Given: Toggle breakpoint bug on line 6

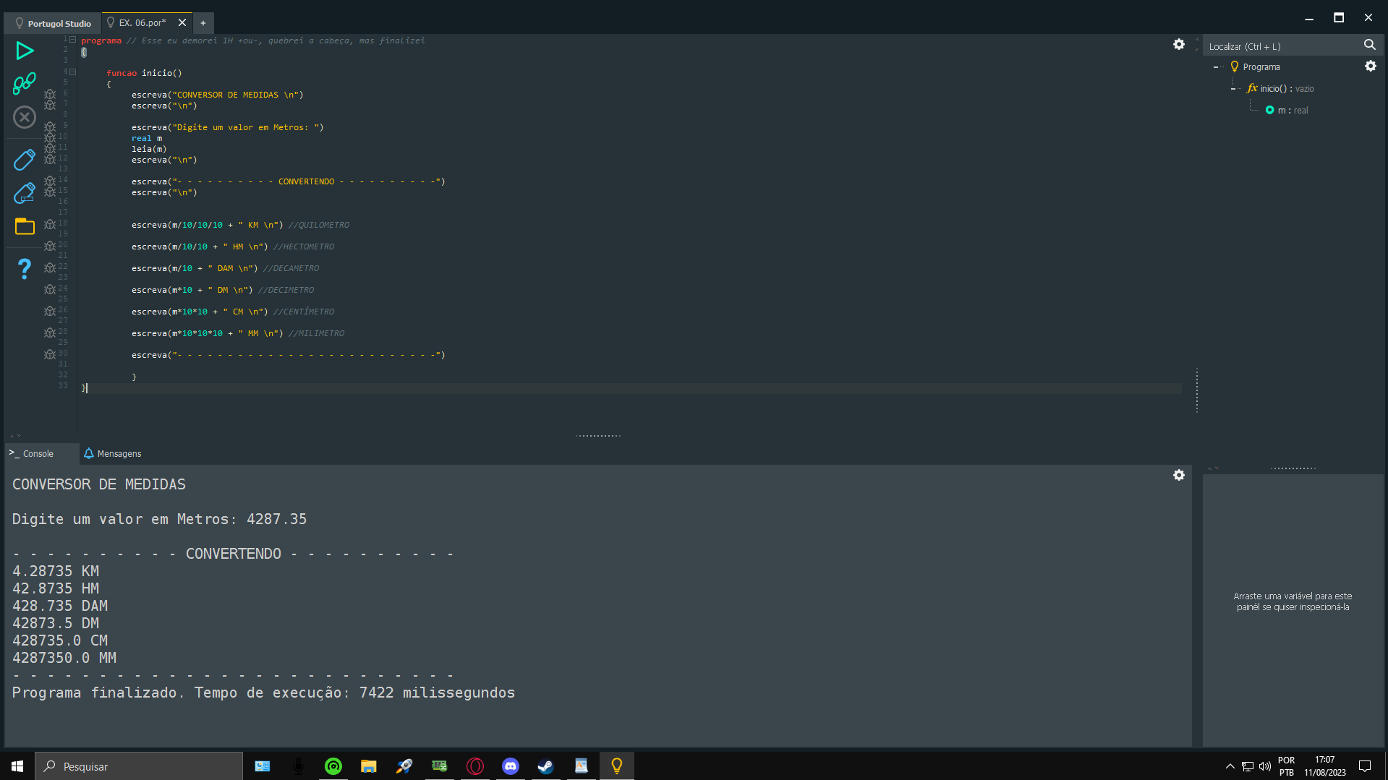Looking at the screenshot, I should 50,95.
